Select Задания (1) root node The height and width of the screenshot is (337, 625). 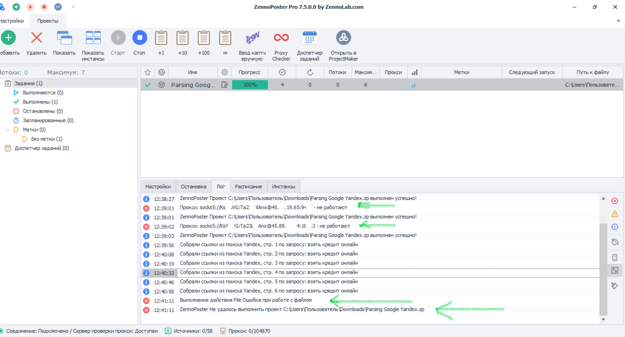click(x=28, y=84)
